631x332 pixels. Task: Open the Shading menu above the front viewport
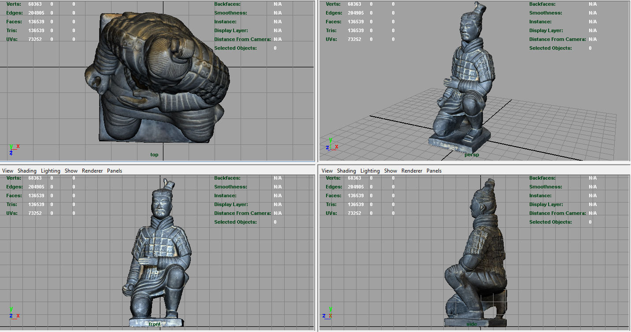[x=27, y=171]
